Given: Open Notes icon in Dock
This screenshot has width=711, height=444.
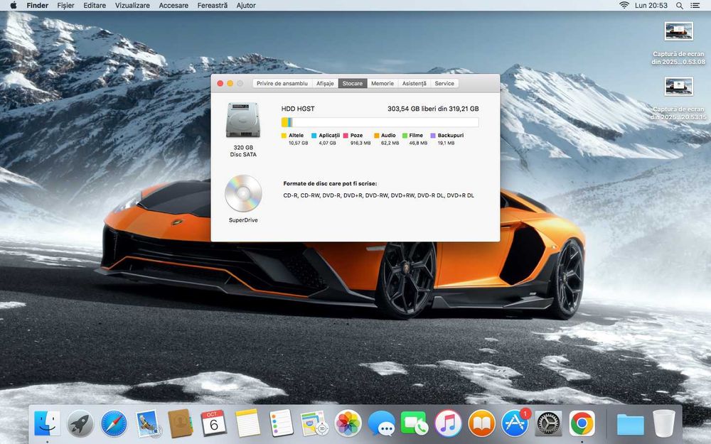Looking at the screenshot, I should point(247,424).
